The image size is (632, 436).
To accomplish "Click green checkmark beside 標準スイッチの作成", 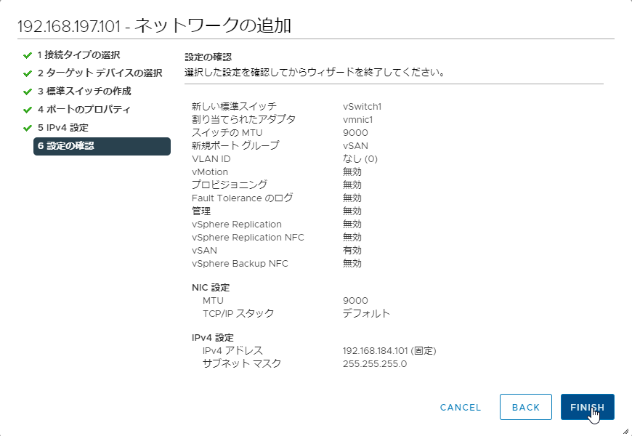I will [28, 92].
